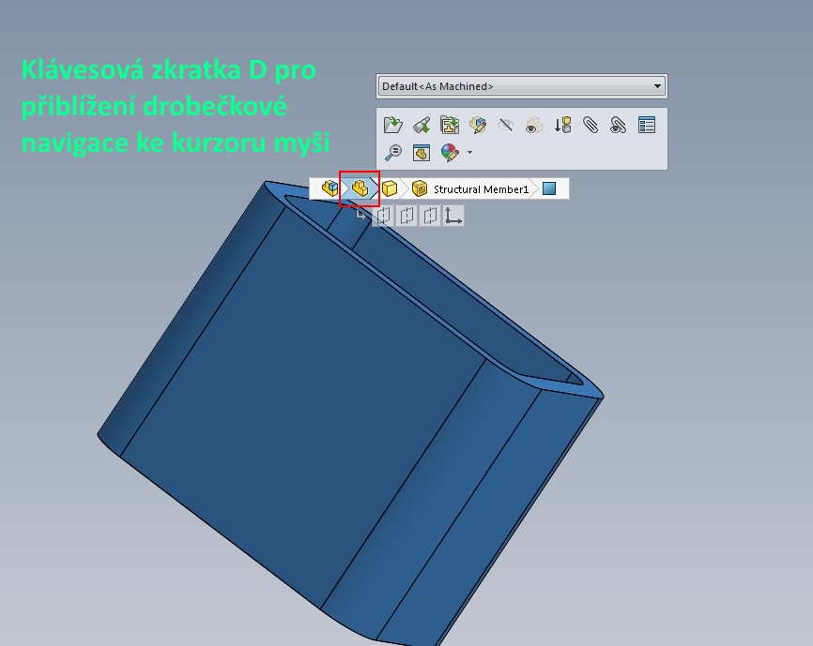The height and width of the screenshot is (646, 813).
Task: Expand the chevron after Structural Member1
Action: click(x=536, y=188)
